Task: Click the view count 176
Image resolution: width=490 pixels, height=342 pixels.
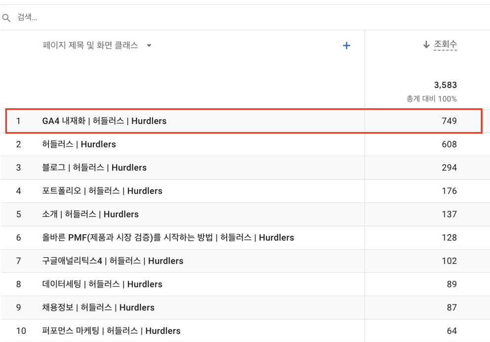Action: (x=449, y=191)
